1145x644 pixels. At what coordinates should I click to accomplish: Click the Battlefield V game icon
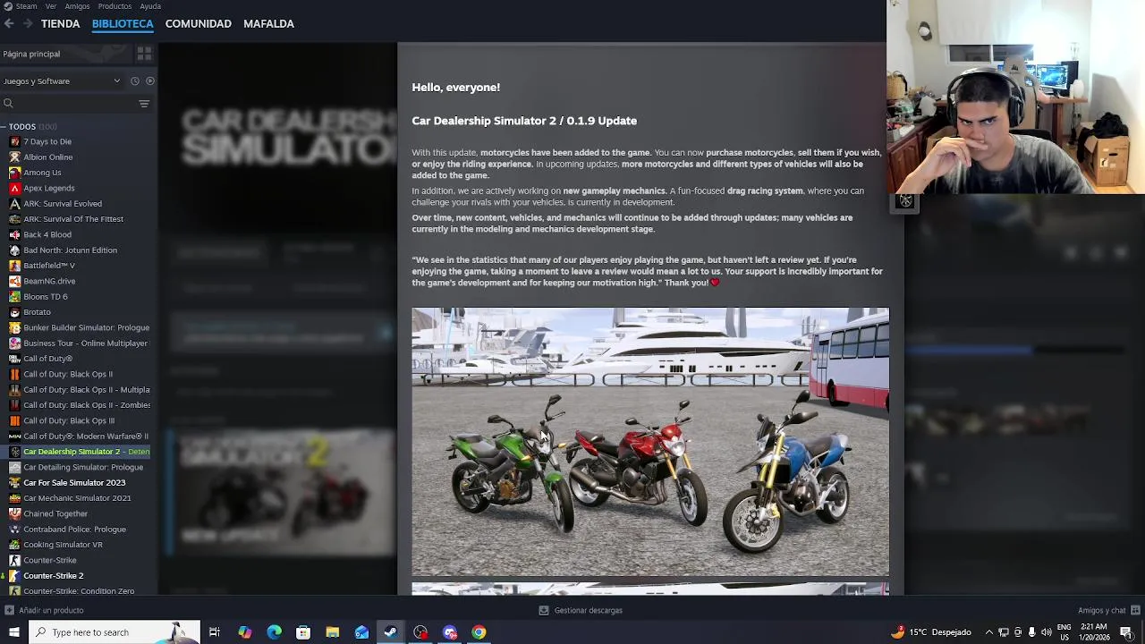click(x=14, y=266)
